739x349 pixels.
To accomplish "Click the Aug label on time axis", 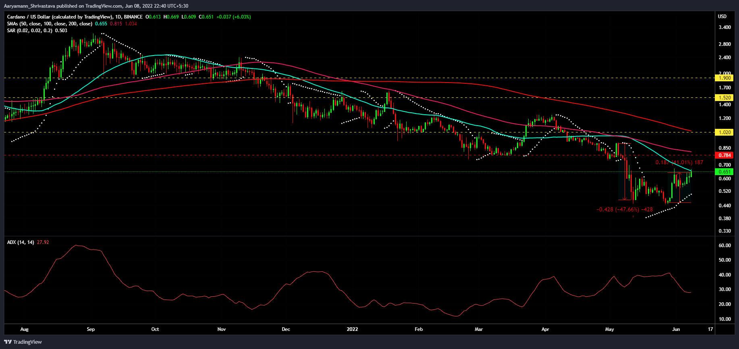I will 25,329.
